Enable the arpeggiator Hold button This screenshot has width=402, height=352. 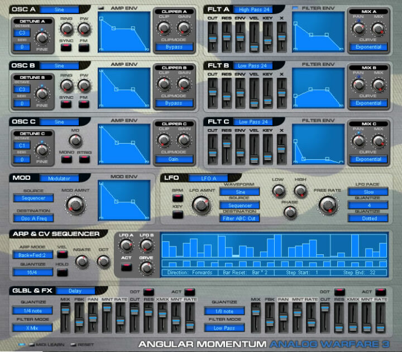(x=62, y=272)
